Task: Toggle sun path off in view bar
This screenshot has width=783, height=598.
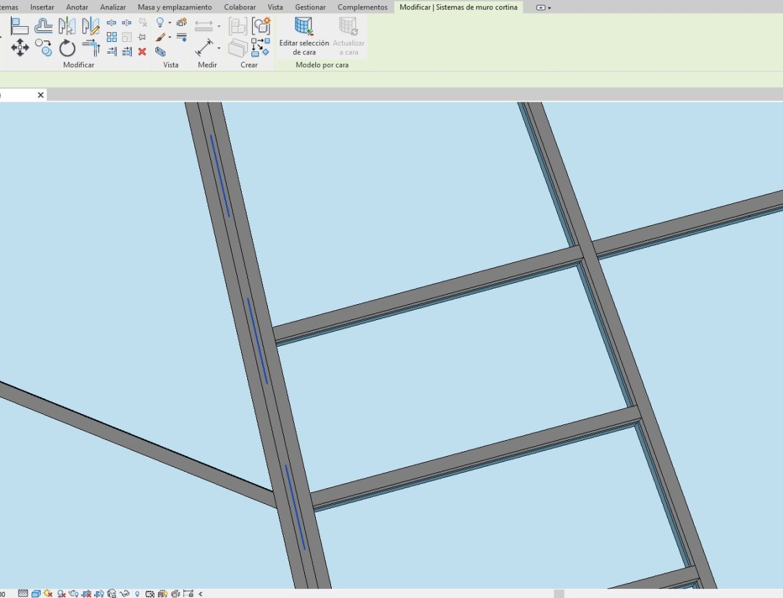Action: [48, 593]
